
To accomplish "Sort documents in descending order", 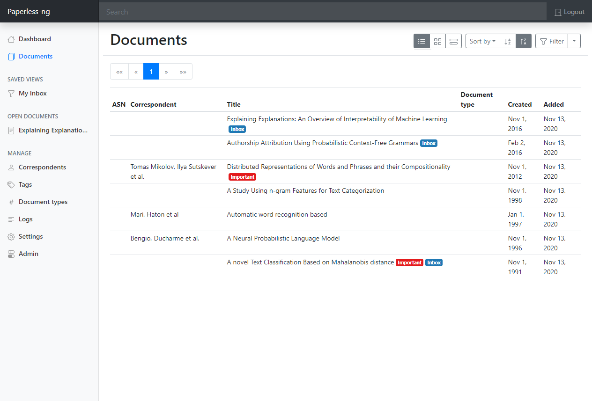I will [x=524, y=41].
